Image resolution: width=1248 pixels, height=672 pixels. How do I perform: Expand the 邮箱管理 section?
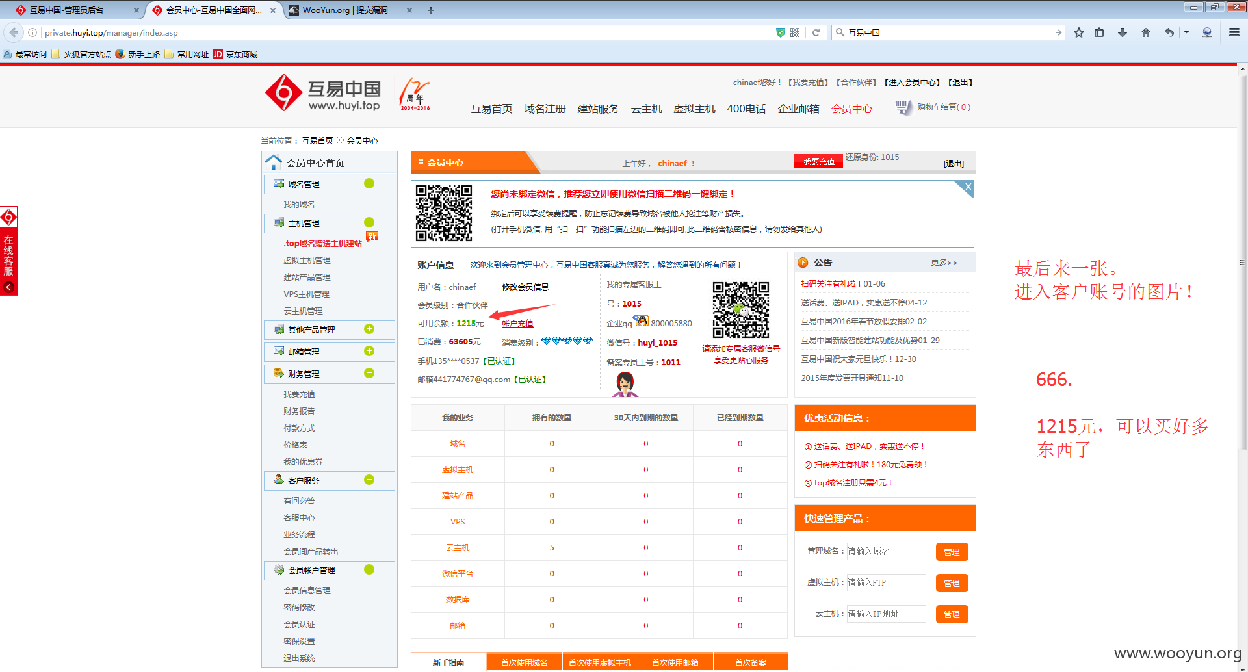point(369,351)
